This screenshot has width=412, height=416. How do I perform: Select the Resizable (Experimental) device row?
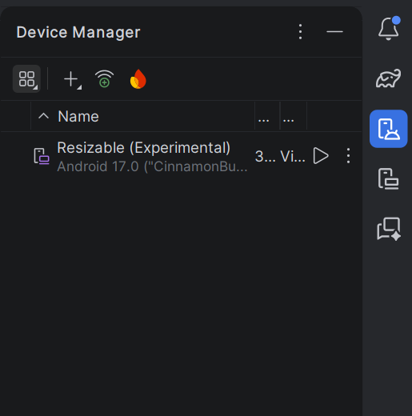pos(182,156)
